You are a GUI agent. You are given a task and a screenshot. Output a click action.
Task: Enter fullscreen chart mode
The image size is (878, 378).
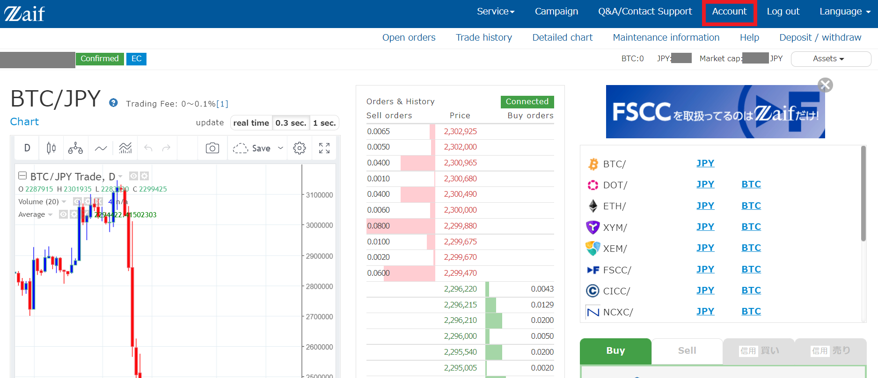(x=324, y=148)
